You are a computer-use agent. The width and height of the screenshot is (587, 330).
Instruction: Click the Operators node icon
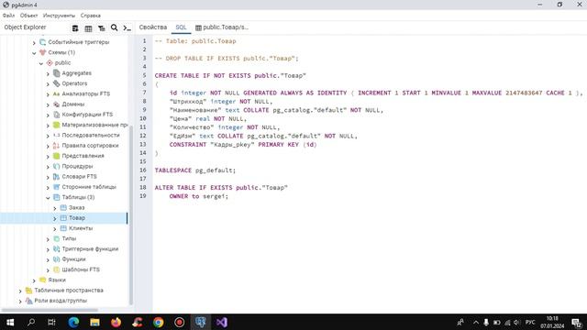(x=57, y=83)
